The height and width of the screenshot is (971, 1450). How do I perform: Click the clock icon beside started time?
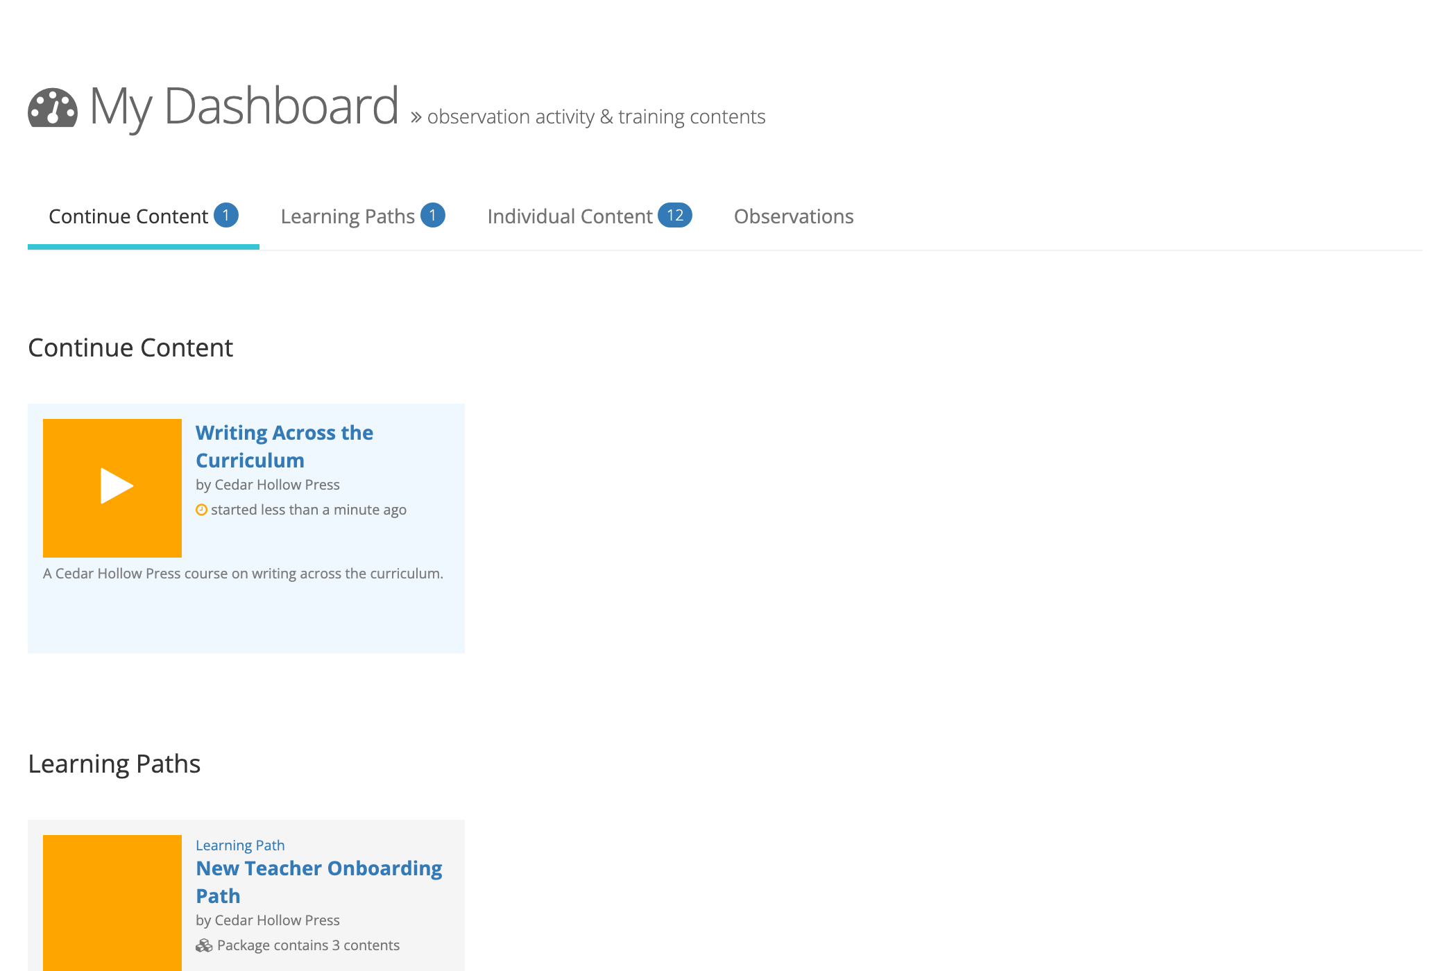point(201,510)
